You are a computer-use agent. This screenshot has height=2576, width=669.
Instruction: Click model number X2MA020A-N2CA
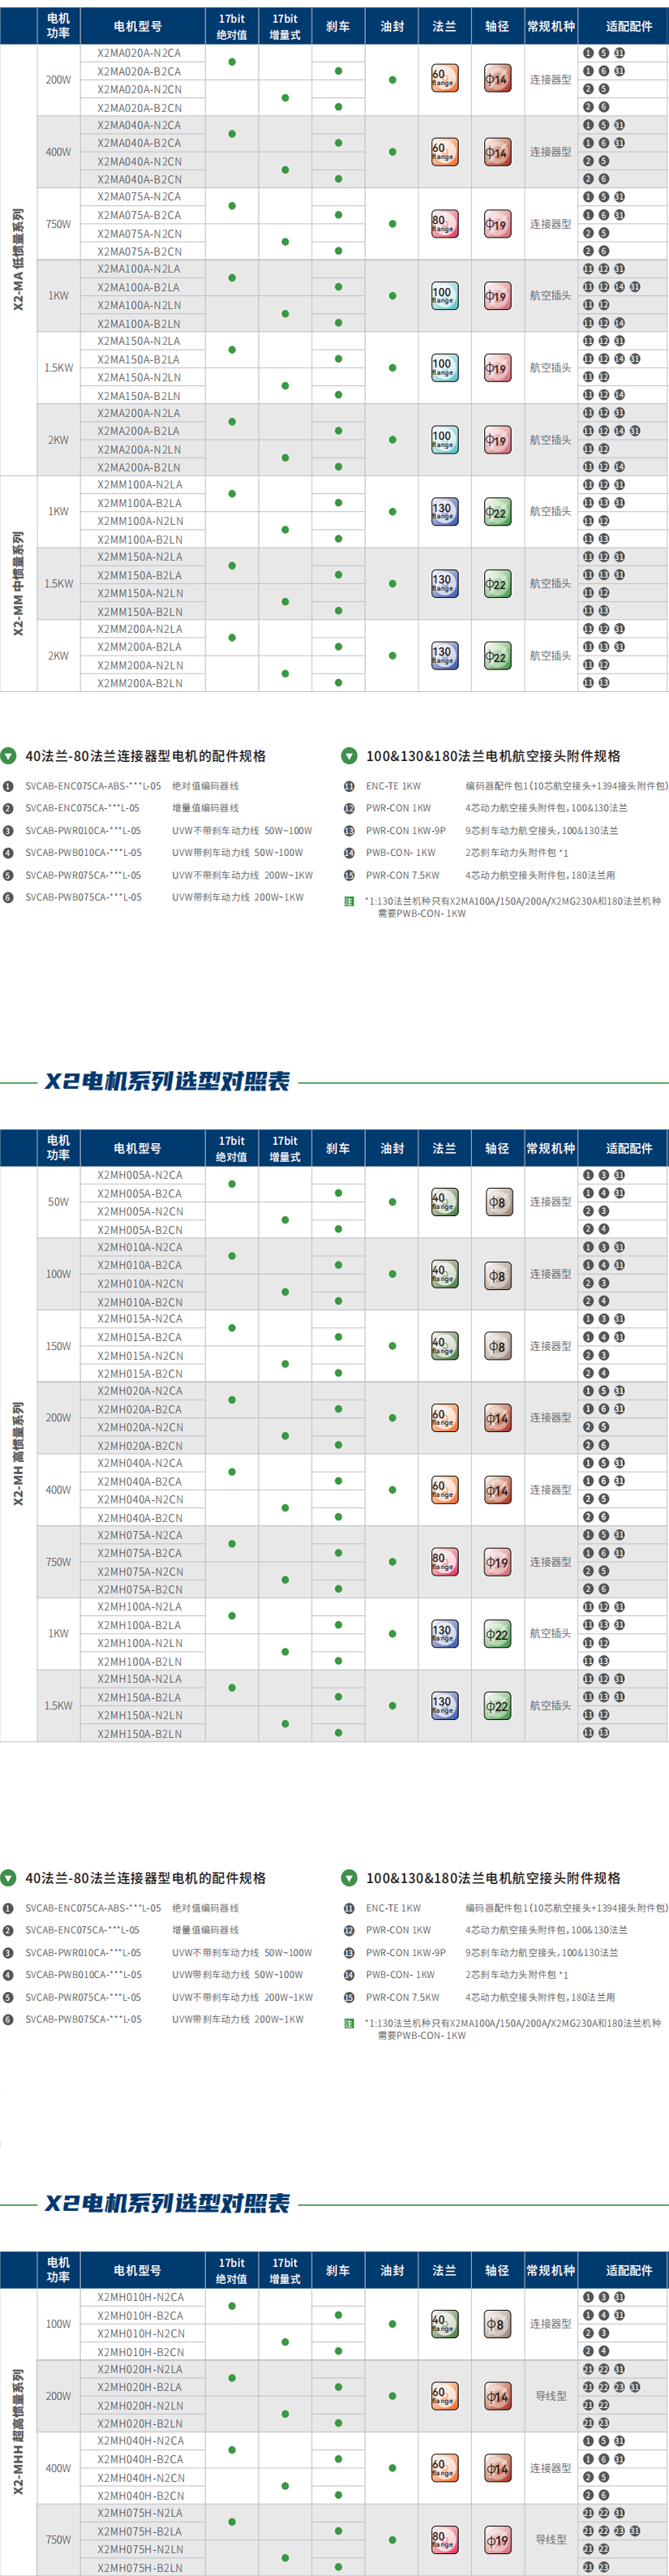(x=139, y=53)
